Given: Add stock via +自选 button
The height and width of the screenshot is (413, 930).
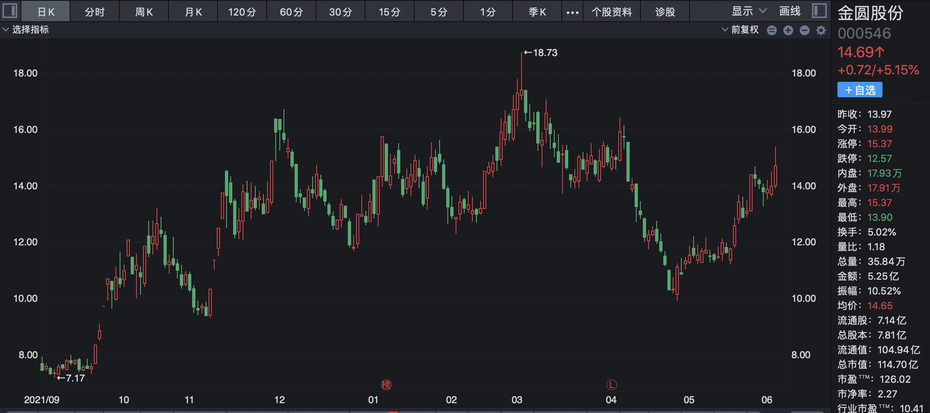Looking at the screenshot, I should (x=860, y=90).
